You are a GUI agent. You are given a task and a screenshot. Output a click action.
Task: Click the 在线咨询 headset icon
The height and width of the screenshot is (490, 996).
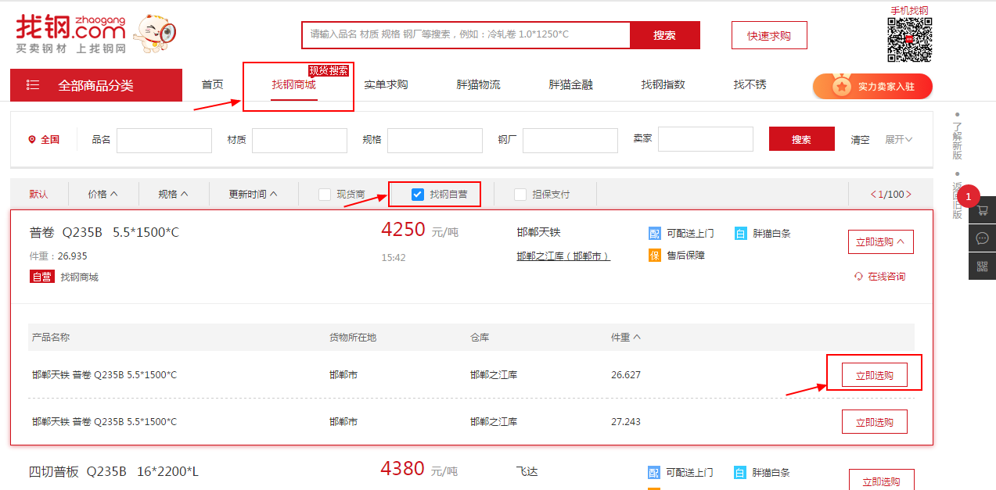tap(858, 277)
